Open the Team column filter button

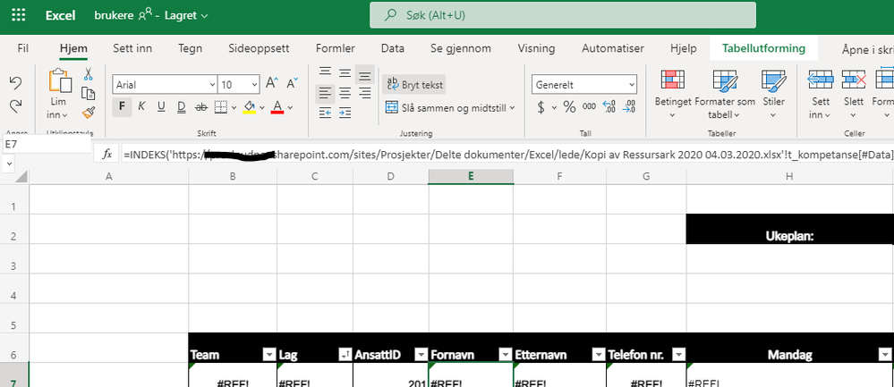coord(268,355)
